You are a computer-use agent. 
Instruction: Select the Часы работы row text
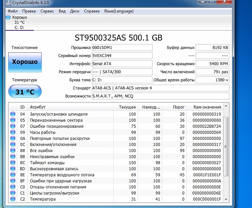(x=43, y=132)
